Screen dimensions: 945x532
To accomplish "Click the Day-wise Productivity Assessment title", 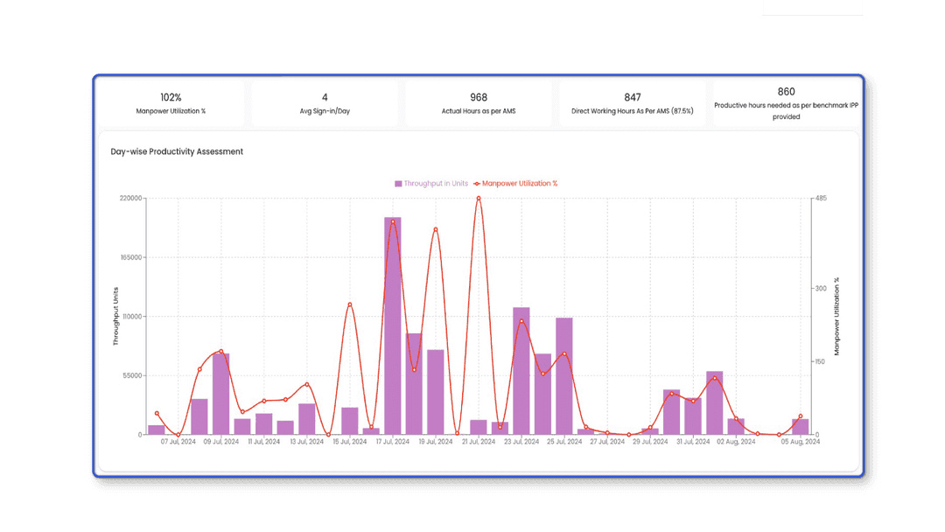I will 177,152.
